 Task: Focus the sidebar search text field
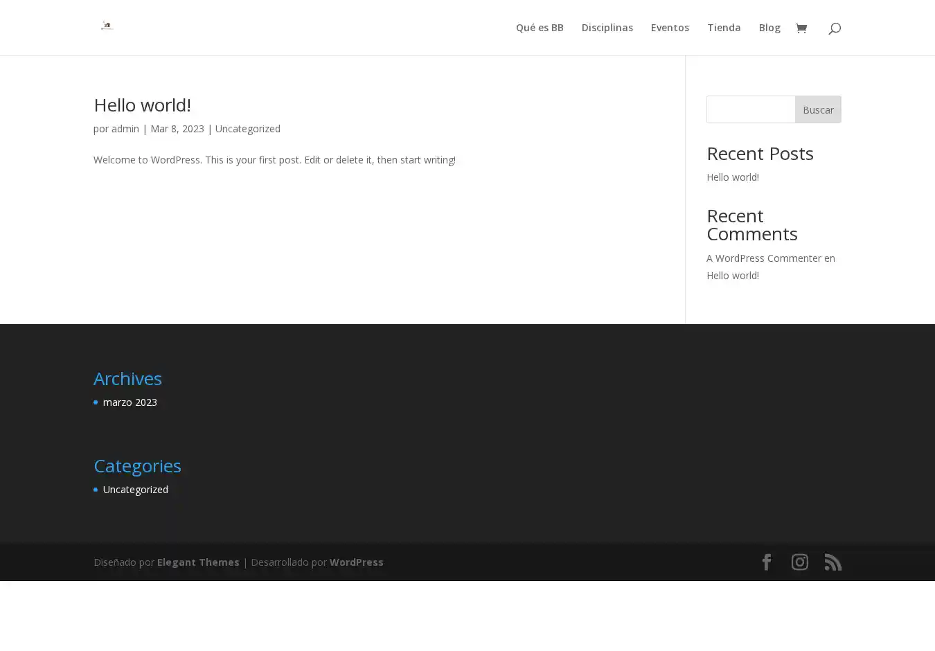click(x=751, y=109)
